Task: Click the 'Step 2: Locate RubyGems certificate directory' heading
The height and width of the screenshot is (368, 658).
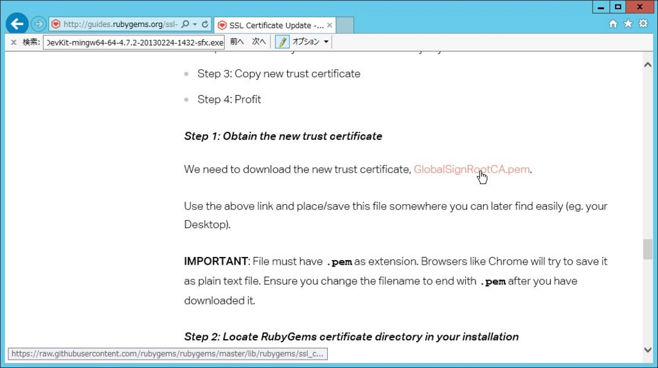Action: pos(351,337)
